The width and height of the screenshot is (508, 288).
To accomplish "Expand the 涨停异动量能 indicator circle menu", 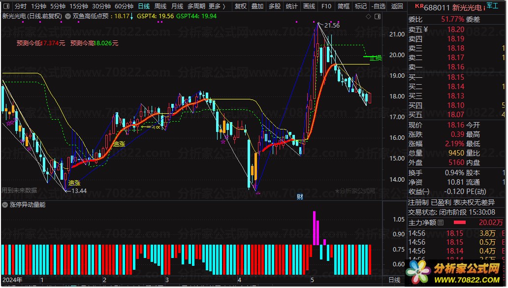I will point(5,205).
